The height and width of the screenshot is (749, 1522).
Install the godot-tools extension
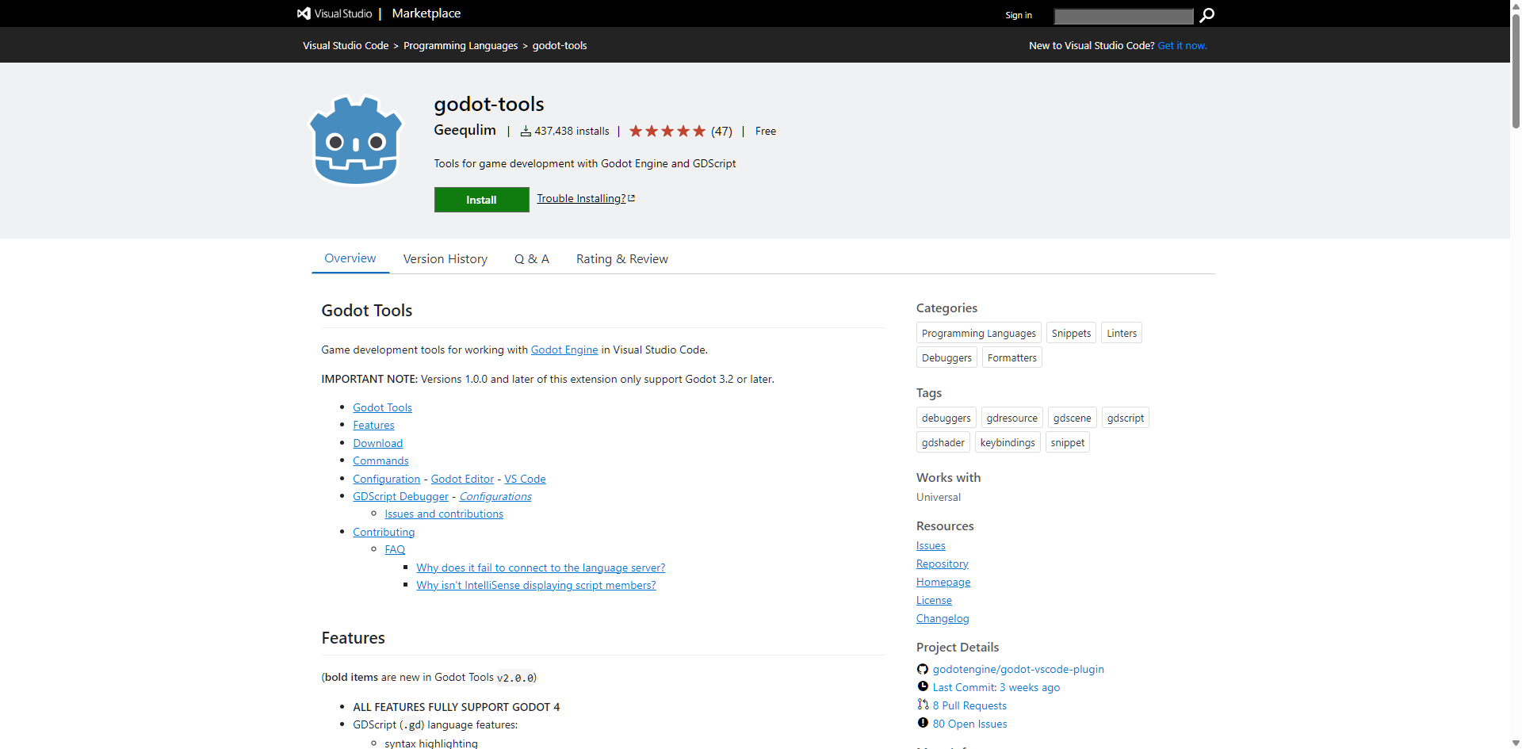pos(481,200)
